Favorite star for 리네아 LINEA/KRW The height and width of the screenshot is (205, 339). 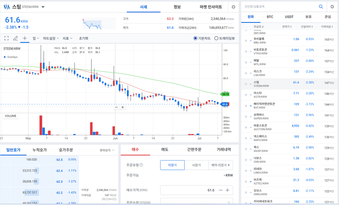point(246,171)
